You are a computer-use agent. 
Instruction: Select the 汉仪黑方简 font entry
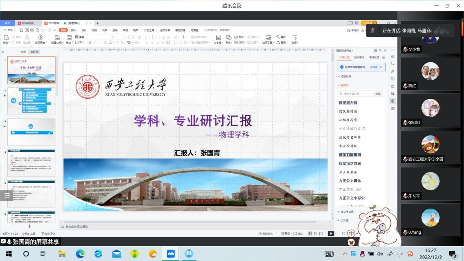348,103
